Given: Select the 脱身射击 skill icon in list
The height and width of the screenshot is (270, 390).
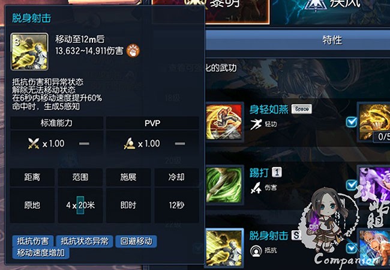Looking at the screenshot, I should [224, 248].
